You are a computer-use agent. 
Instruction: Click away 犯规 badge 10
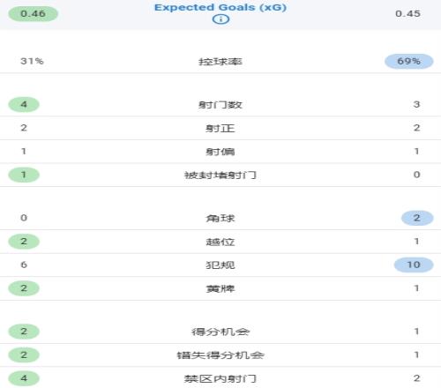(414, 265)
